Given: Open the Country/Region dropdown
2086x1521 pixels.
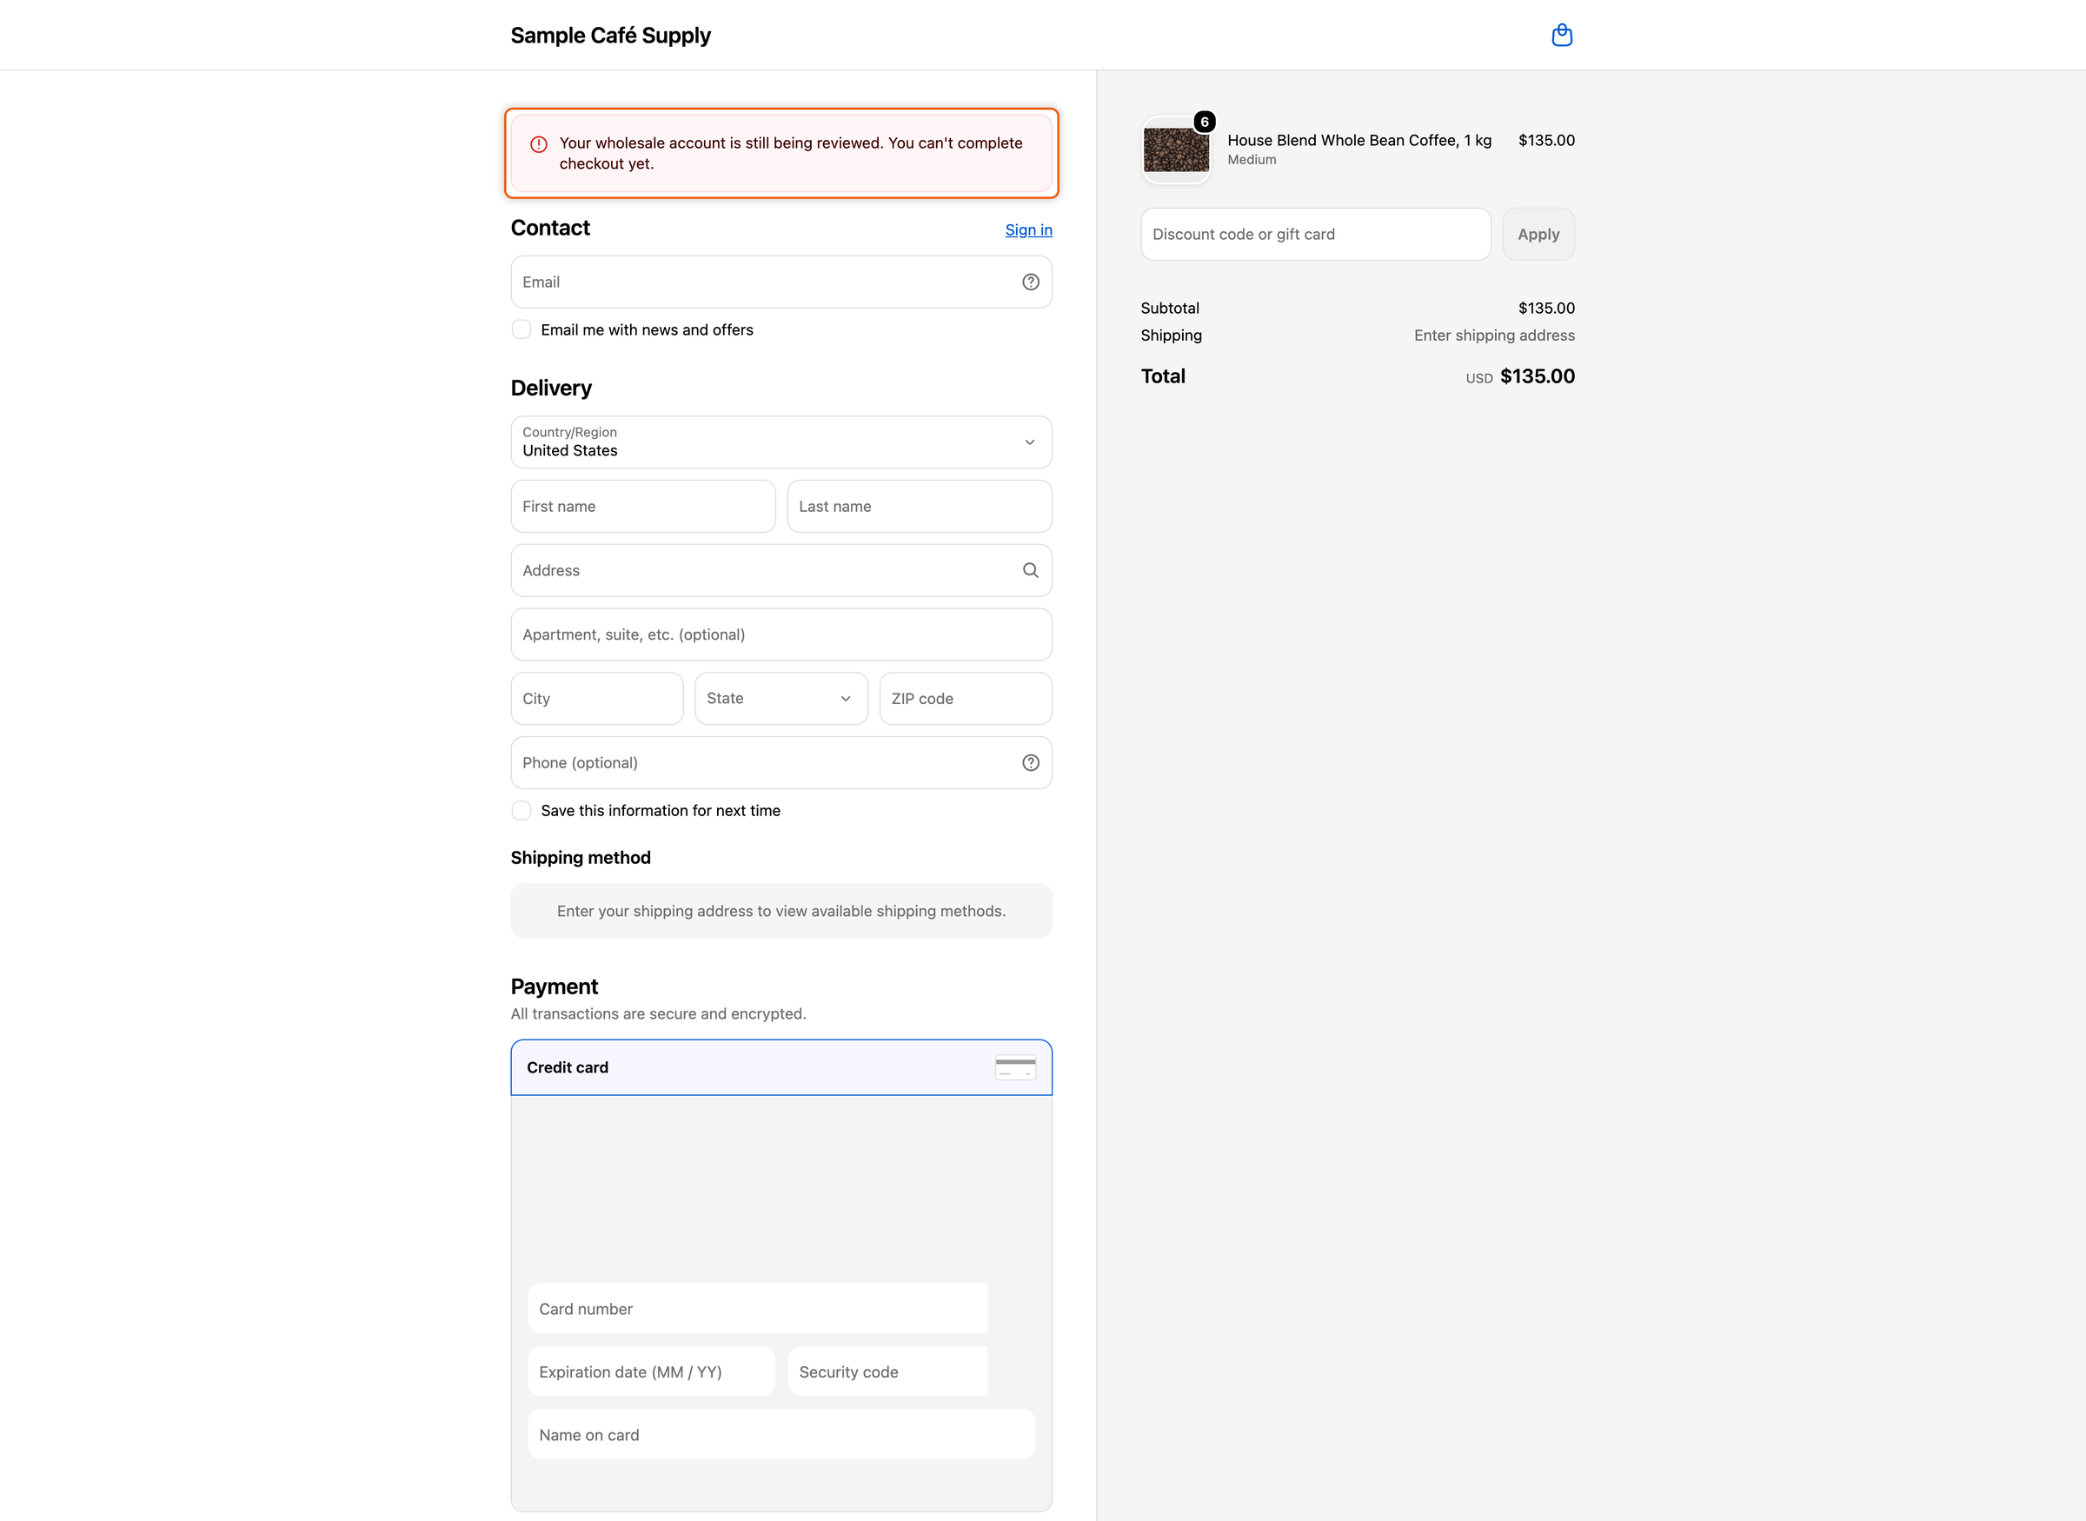Looking at the screenshot, I should coord(781,442).
